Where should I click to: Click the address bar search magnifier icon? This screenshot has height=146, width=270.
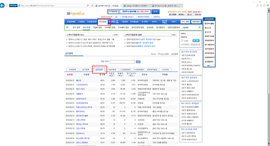(88, 5)
